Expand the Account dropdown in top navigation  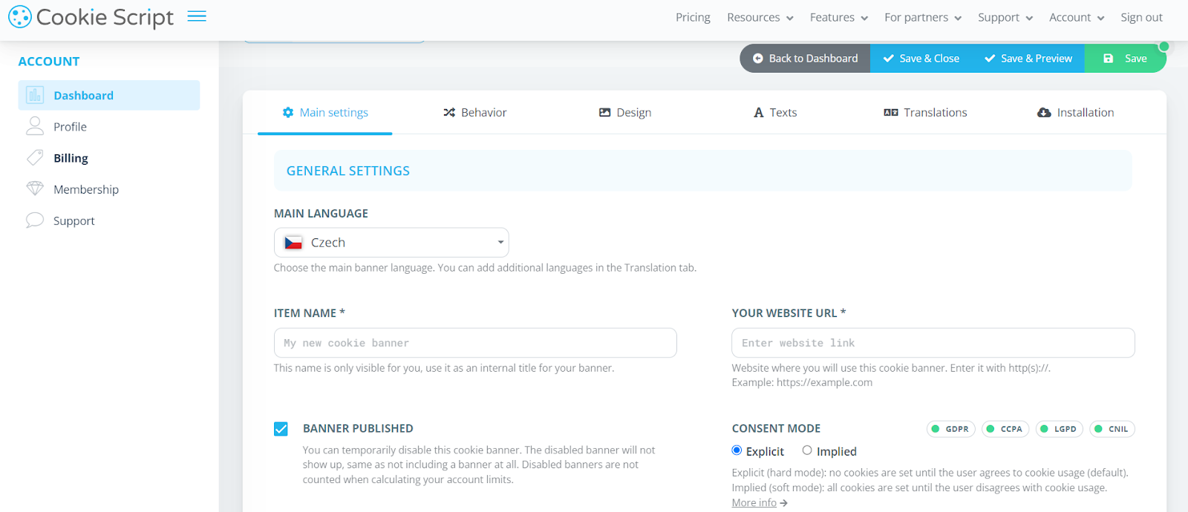tap(1077, 17)
